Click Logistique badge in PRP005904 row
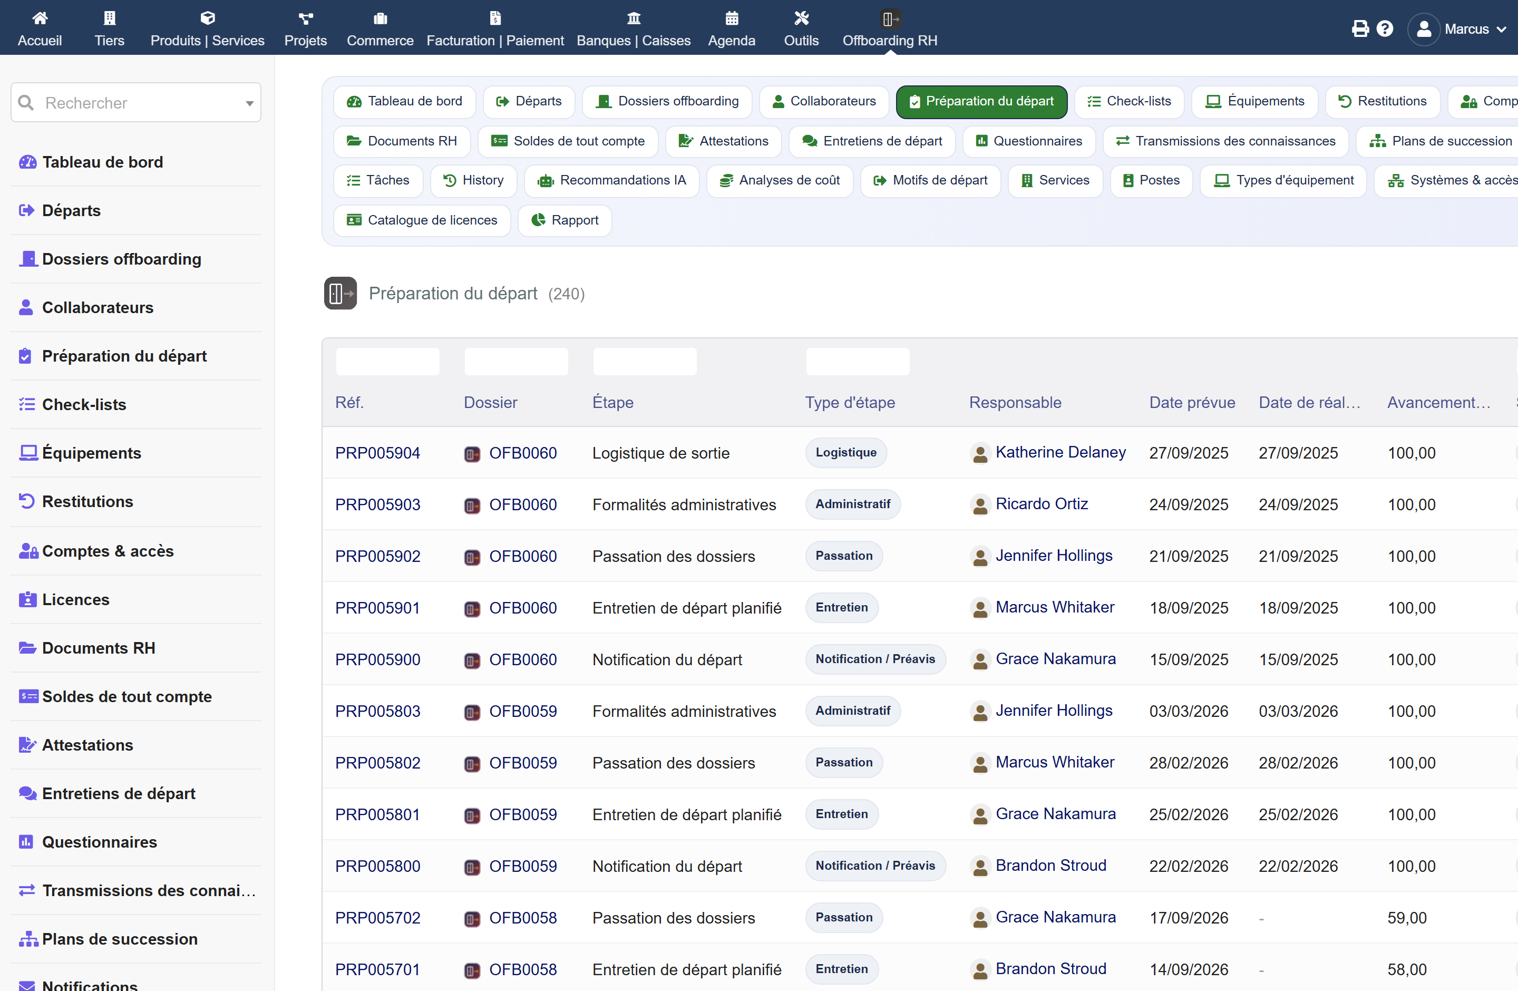This screenshot has width=1518, height=991. tap(846, 452)
